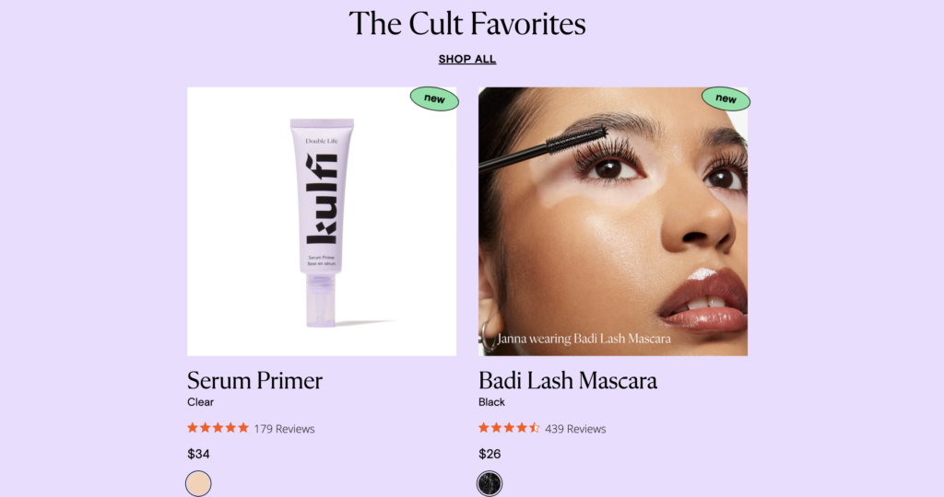Open the Serum Primer product image
944x497 pixels.
tap(322, 221)
